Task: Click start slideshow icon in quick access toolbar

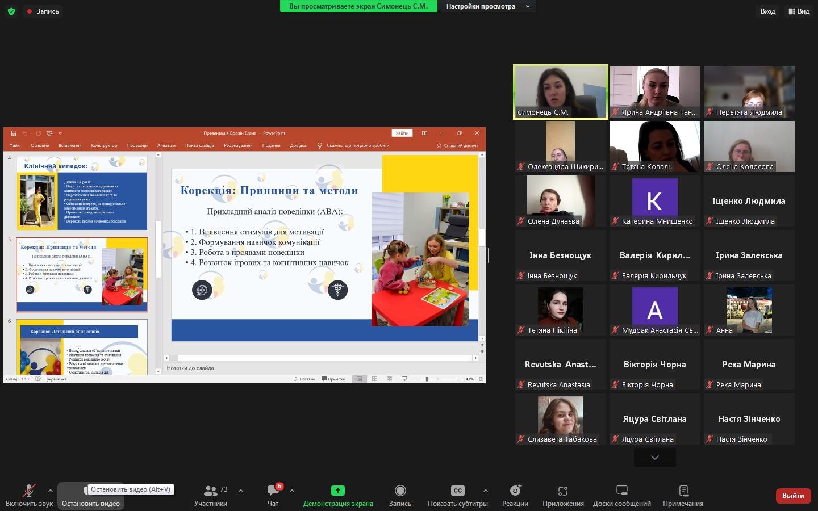Action: pyautogui.click(x=49, y=133)
